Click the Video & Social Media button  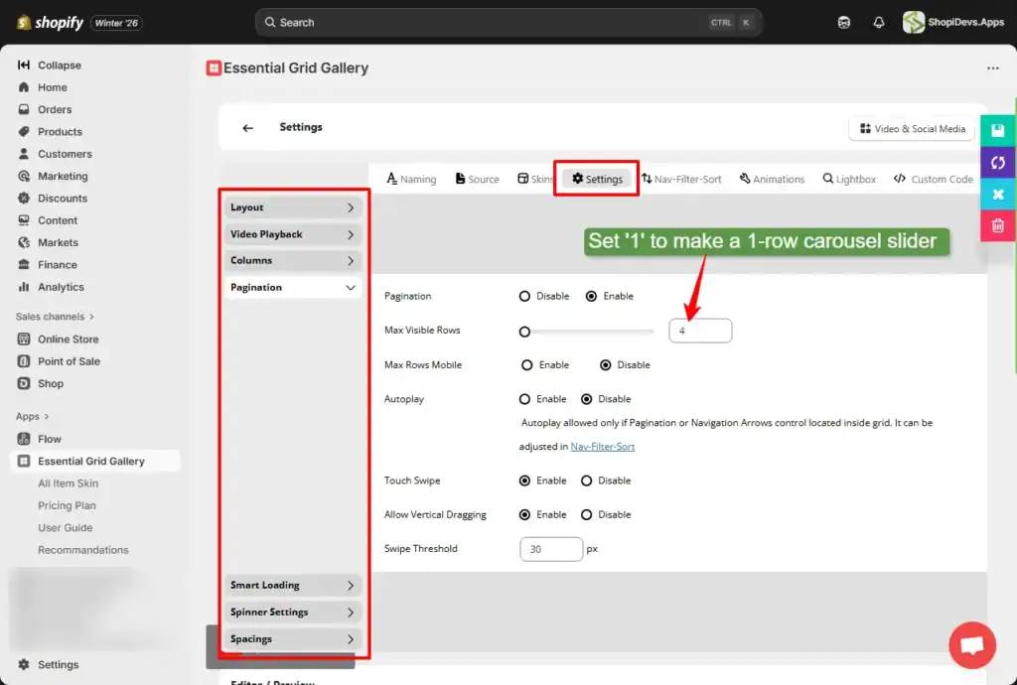(910, 128)
